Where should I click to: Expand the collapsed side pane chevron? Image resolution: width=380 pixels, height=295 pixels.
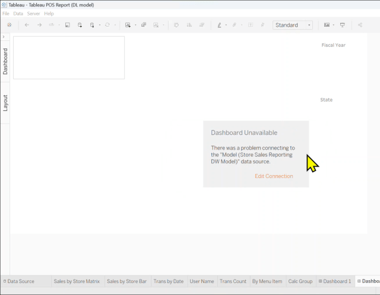(x=4, y=37)
